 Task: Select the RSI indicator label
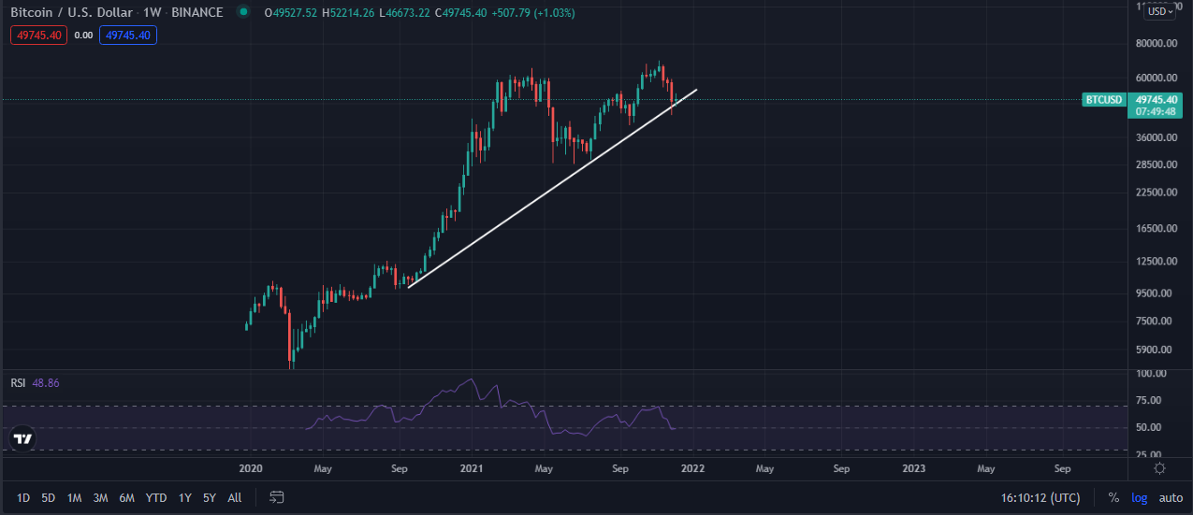[18, 383]
